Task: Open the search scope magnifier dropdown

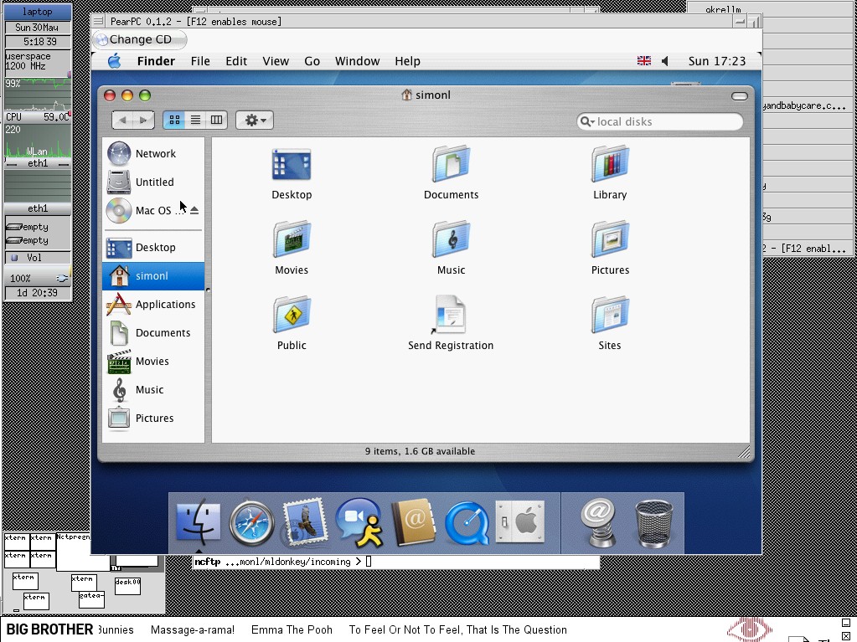Action: [587, 121]
